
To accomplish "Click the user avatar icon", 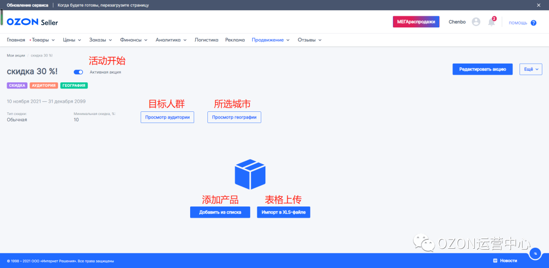I will click(x=476, y=22).
